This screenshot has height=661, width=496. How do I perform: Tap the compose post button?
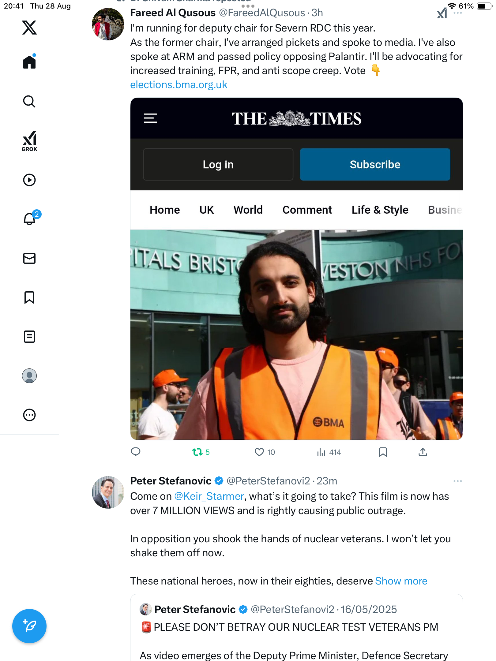click(29, 626)
